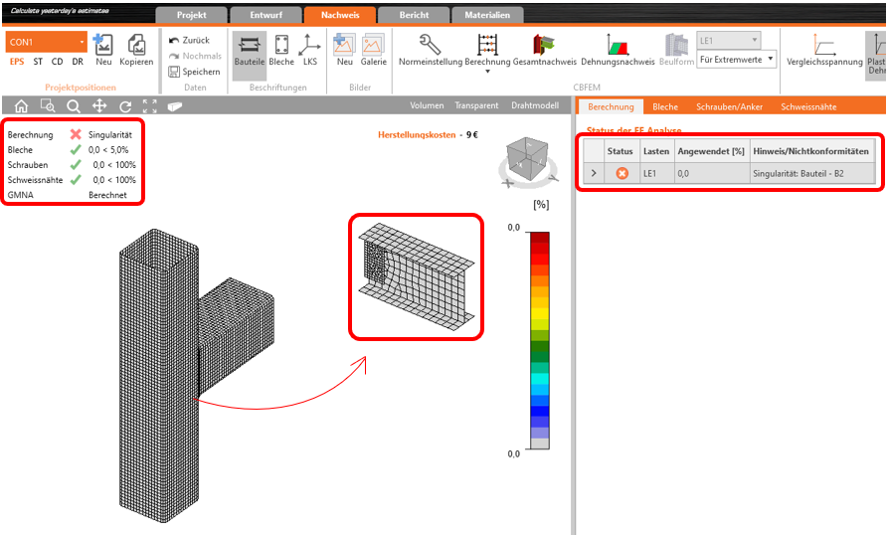Viewport: 888px width, 535px height.
Task: Click the home view icon
Action: pos(21,106)
